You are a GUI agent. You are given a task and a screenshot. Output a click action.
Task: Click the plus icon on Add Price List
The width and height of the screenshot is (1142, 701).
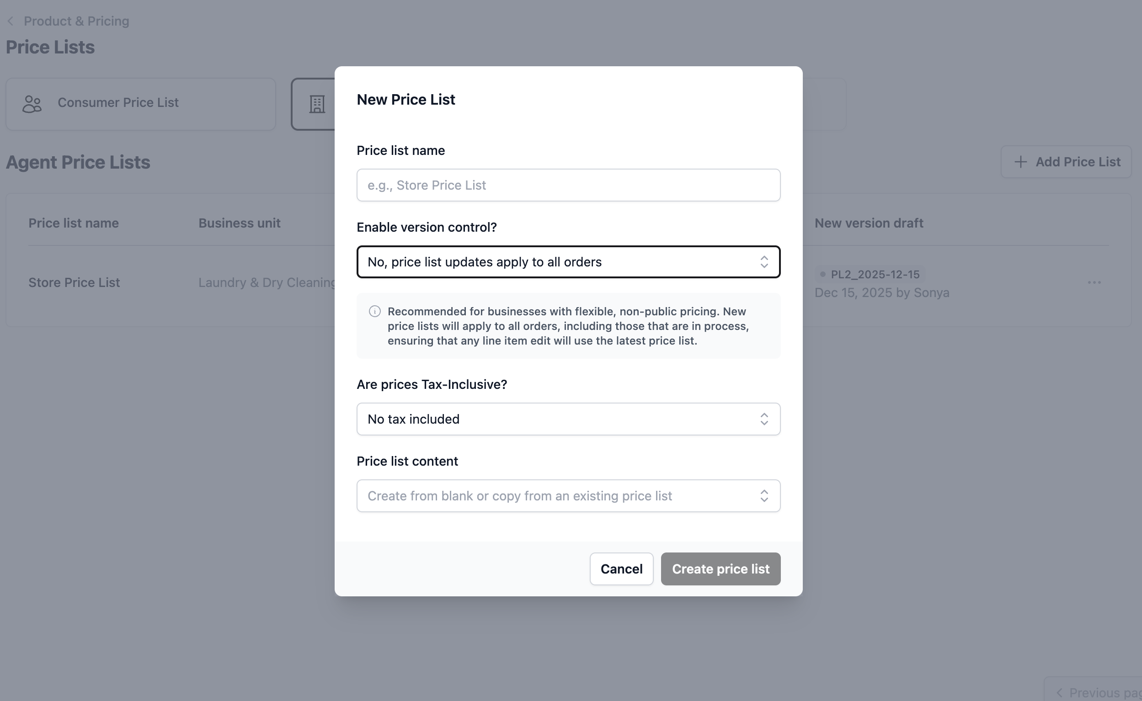coord(1020,162)
